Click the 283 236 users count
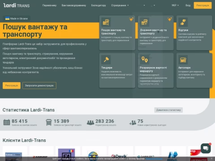Screen dimensions: 215x161 pos(105,121)
